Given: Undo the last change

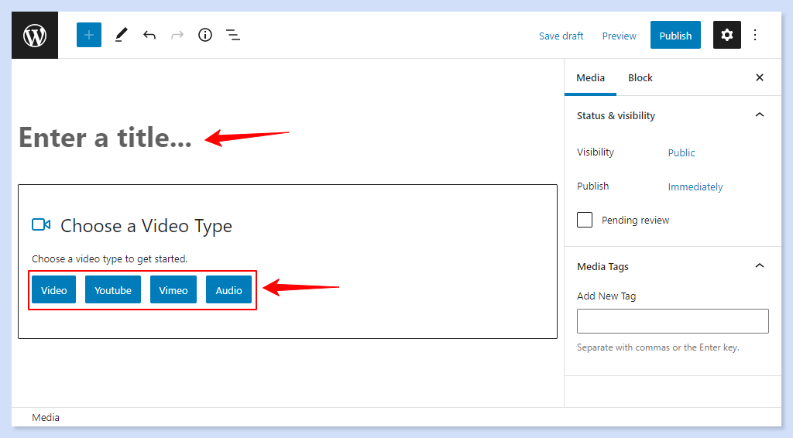Looking at the screenshot, I should pos(149,35).
